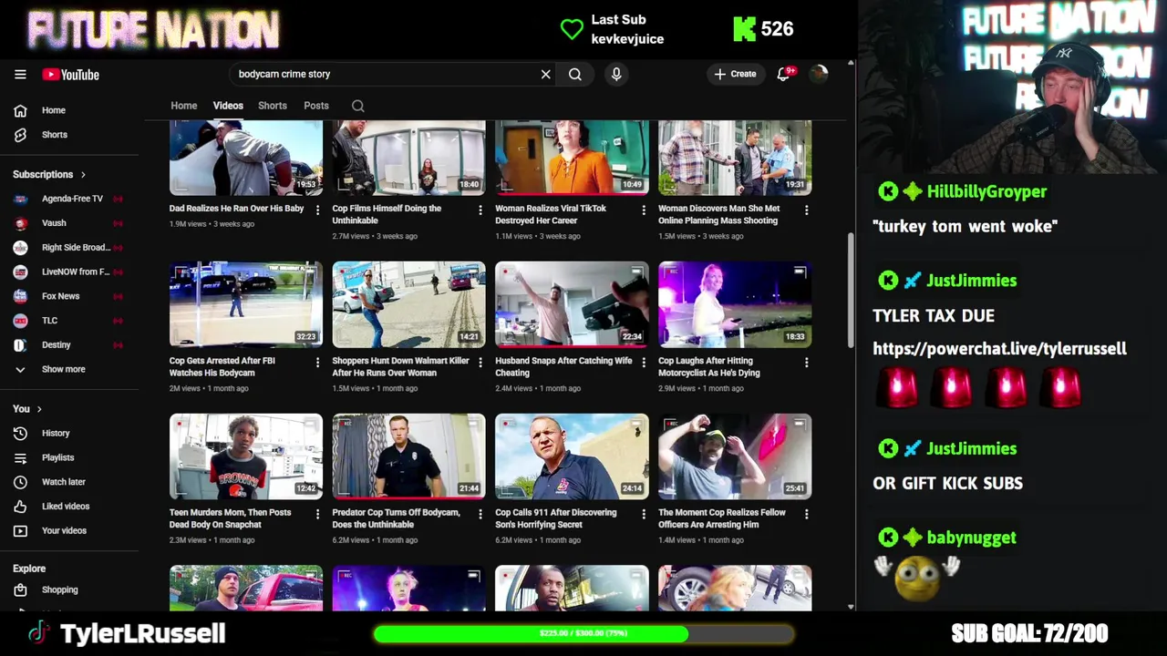Image resolution: width=1167 pixels, height=656 pixels.
Task: Open options for 'Cop Films Himself Doing the Unthinkable'
Action: click(480, 210)
